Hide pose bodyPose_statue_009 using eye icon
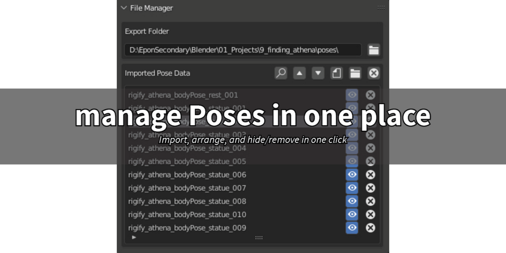Screen dimensions: 506x253 coord(352,228)
